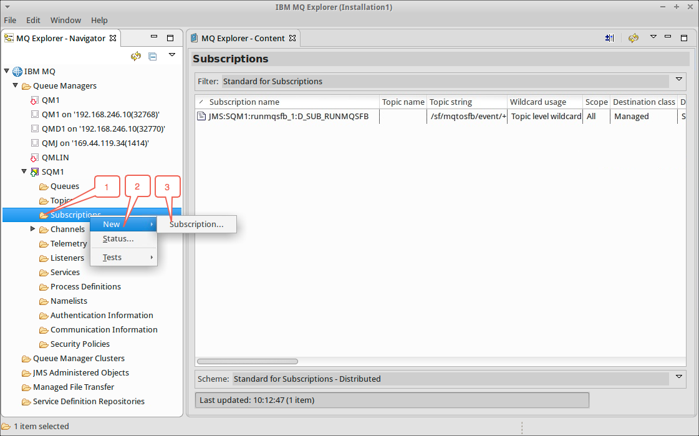Sort by Topic string column header
Image resolution: width=699 pixels, height=436 pixels.
pos(467,102)
